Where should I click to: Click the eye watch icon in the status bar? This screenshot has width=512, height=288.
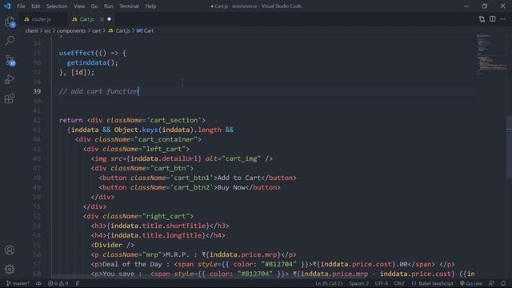(38, 283)
